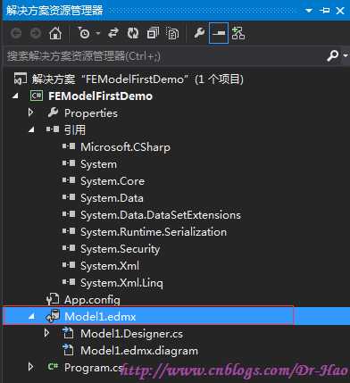
Task: Click the Home icon in toolbar
Action: click(x=55, y=33)
